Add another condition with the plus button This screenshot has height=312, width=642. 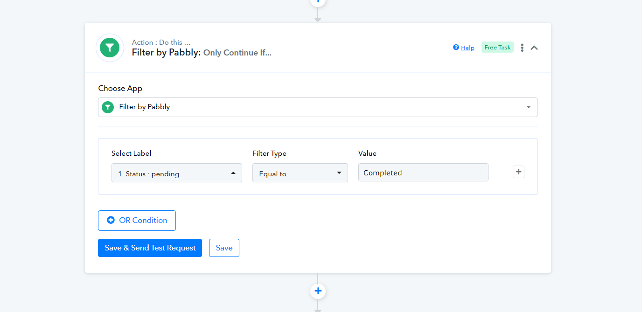pos(518,172)
